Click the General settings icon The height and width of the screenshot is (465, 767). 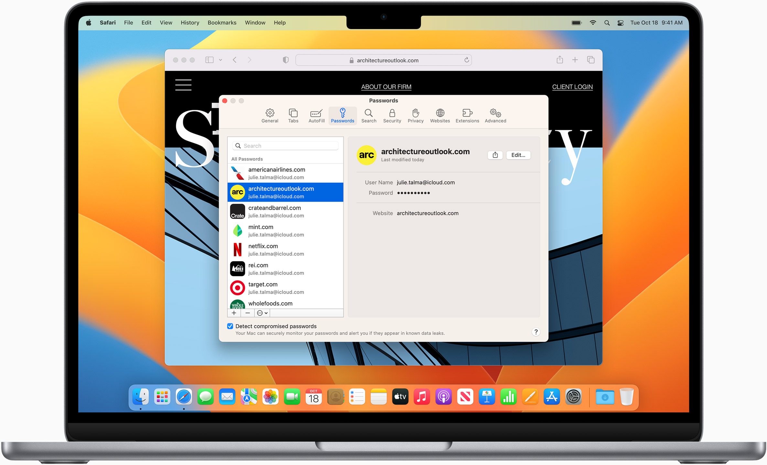pos(270,115)
